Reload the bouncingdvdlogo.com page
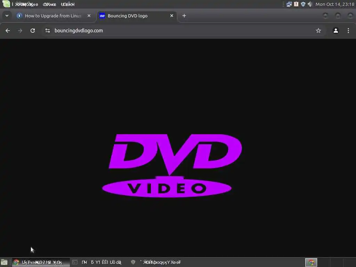356x267 pixels. 33,31
